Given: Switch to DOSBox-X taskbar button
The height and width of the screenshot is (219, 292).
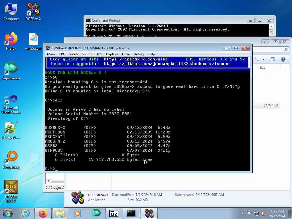Looking at the screenshot, I should click(149, 213).
